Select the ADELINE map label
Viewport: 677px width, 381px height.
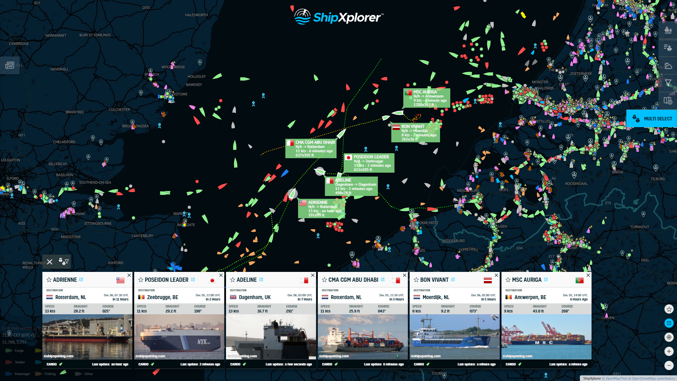[351, 186]
